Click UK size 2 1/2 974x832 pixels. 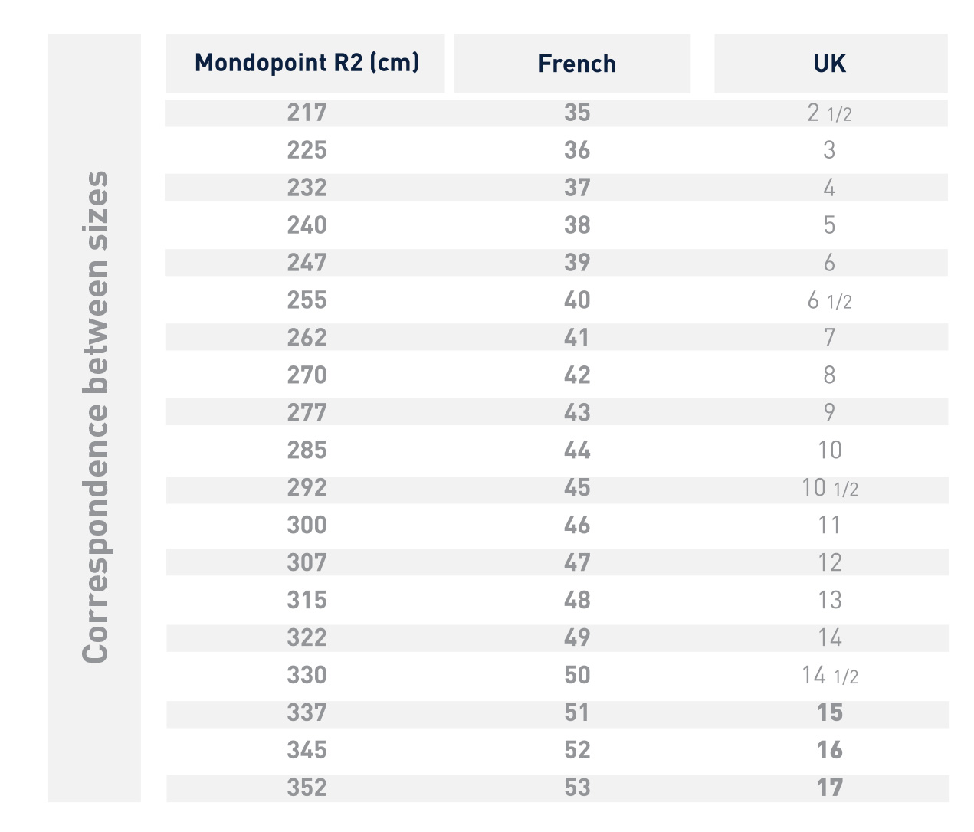pos(829,113)
